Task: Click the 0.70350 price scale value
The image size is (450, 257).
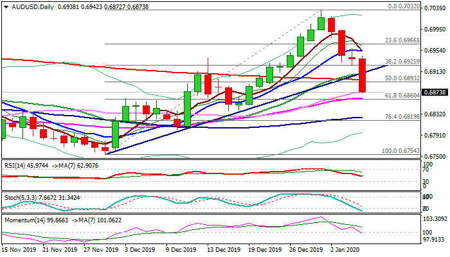Action: 435,8
